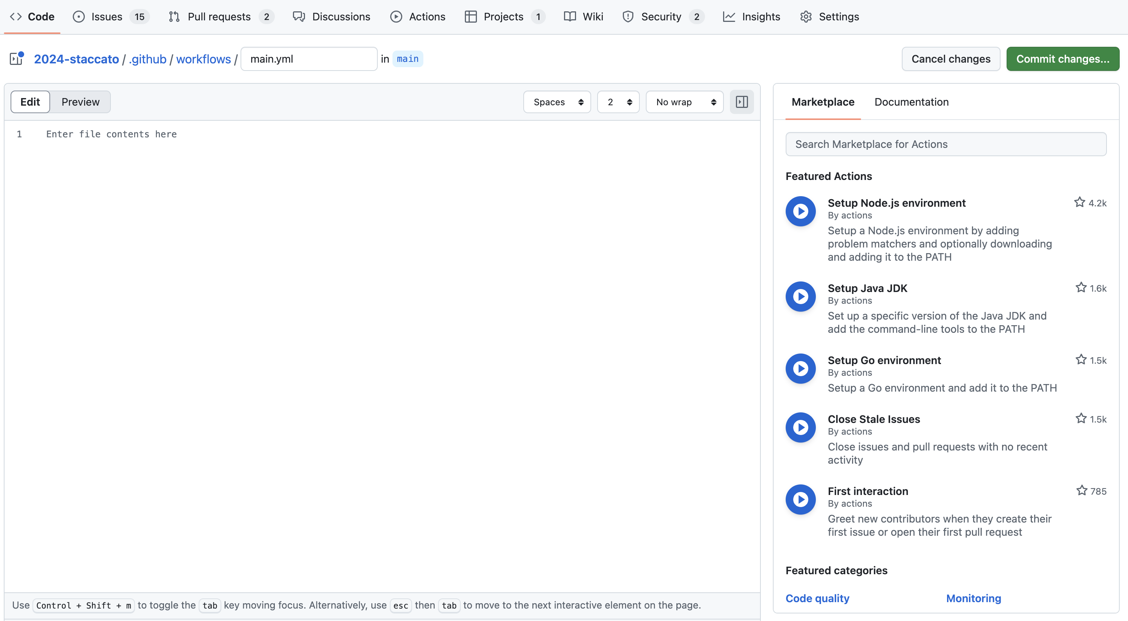Click the Commit changes button
Viewport: 1128px width, 621px height.
tap(1062, 59)
